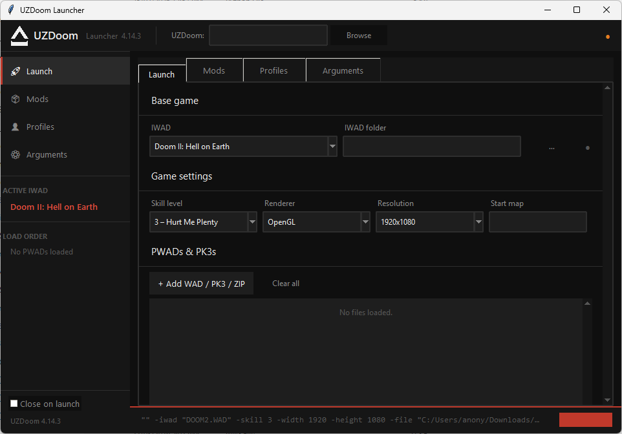Viewport: 622px width, 434px height.
Task: Click the OpenGL renderer combo box
Action: 316,222
